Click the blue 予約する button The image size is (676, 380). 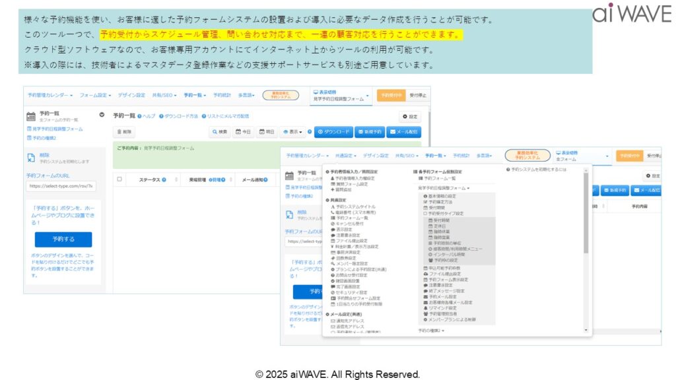click(63, 239)
